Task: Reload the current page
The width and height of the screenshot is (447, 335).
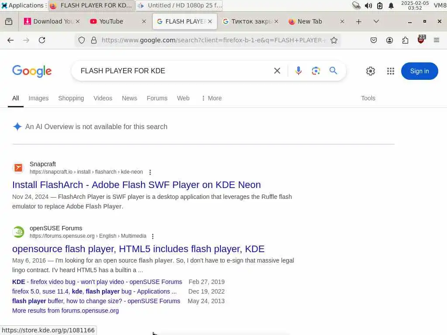Action: [x=42, y=40]
